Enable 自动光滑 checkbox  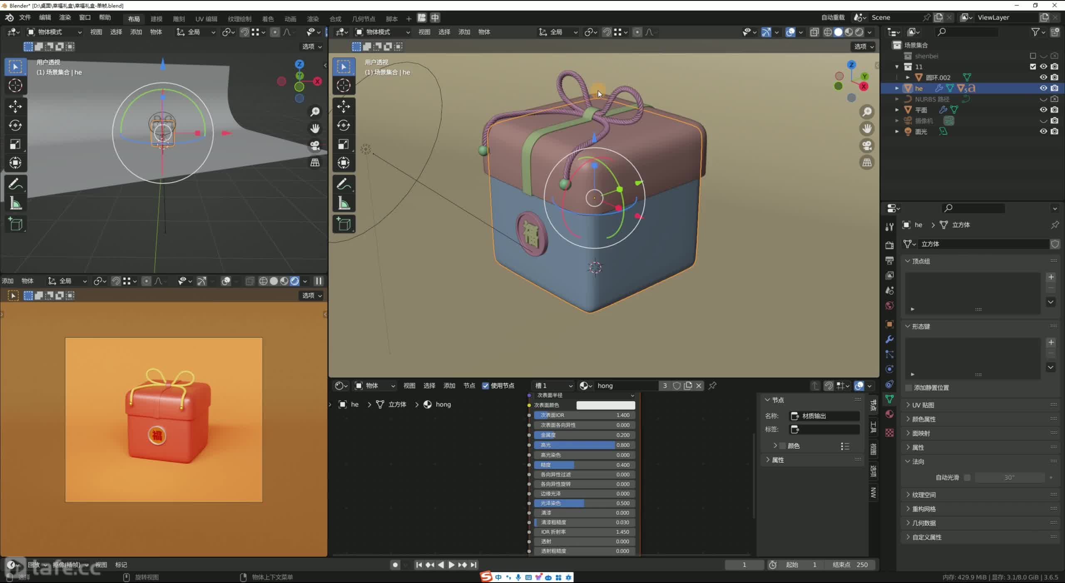pos(967,477)
